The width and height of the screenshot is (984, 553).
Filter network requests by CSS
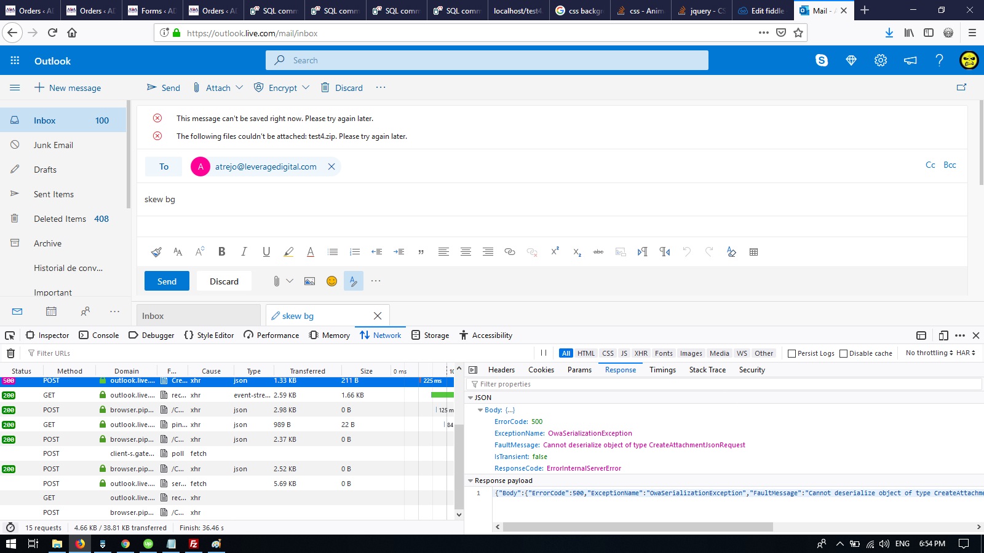608,353
